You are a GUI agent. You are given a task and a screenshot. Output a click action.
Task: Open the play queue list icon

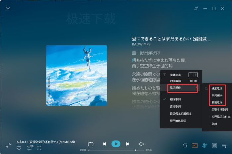(224, 146)
